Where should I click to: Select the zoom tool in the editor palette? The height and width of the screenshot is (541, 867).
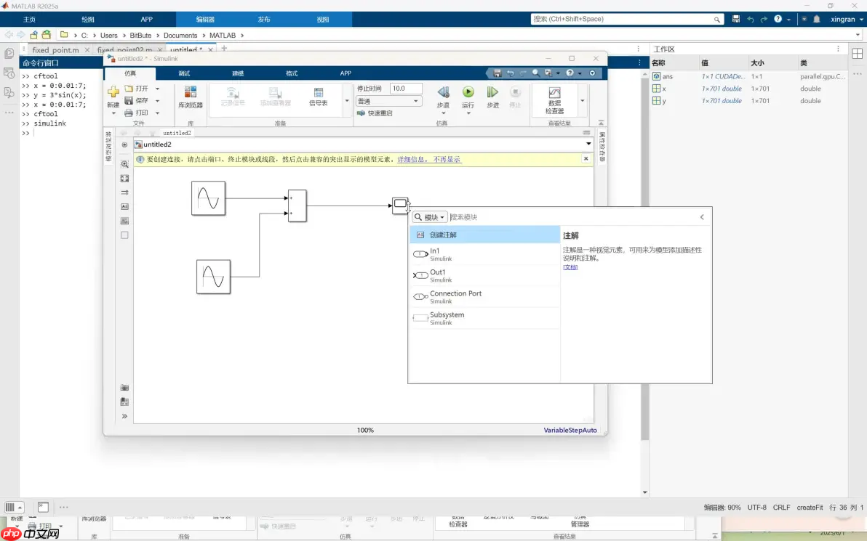point(125,164)
